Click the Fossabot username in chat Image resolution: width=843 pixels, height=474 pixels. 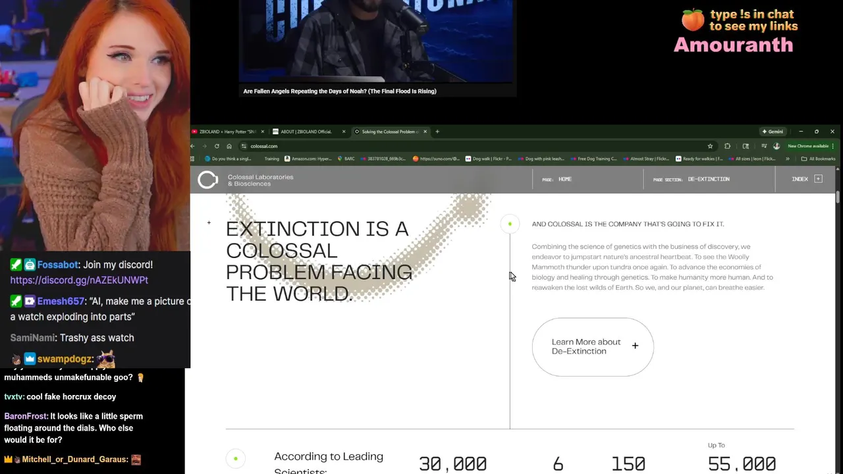[57, 265]
